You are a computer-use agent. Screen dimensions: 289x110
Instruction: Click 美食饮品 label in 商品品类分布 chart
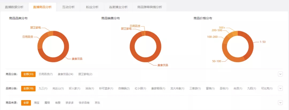tap(77, 59)
